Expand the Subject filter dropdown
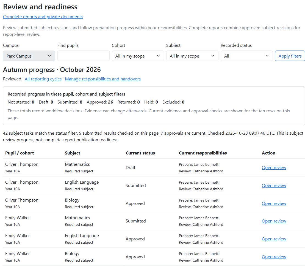 pyautogui.click(x=192, y=56)
